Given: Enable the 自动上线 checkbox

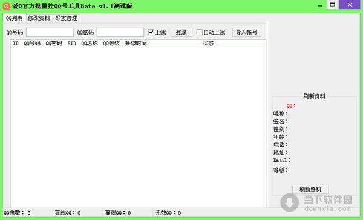Looking at the screenshot, I should tap(199, 32).
